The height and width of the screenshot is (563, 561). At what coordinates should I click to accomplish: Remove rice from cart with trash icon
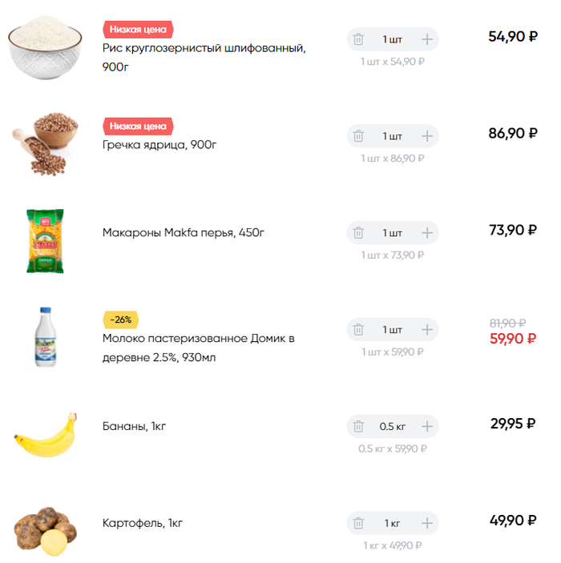coord(359,39)
